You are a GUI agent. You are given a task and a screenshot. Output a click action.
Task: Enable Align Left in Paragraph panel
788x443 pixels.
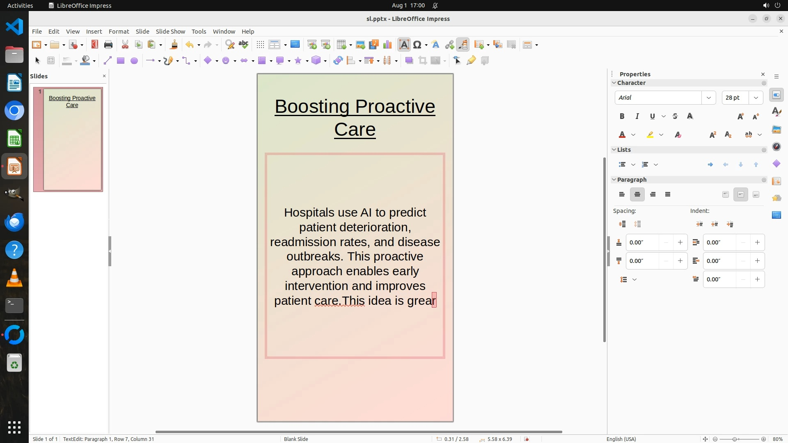(x=622, y=194)
